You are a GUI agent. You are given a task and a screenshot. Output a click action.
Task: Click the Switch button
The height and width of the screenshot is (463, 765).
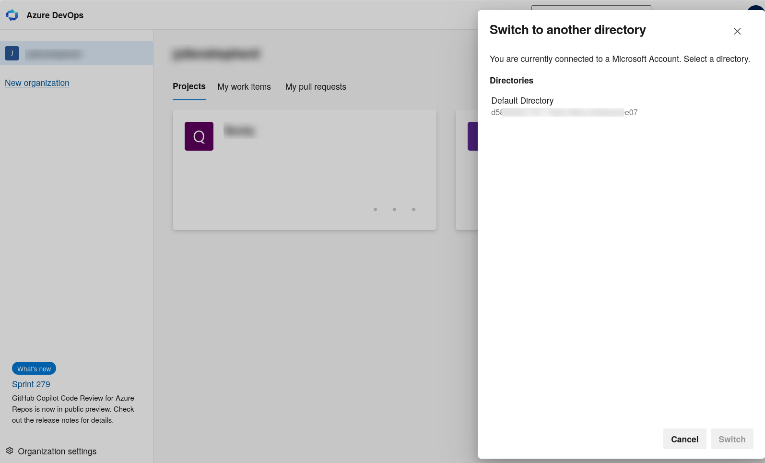coord(732,439)
